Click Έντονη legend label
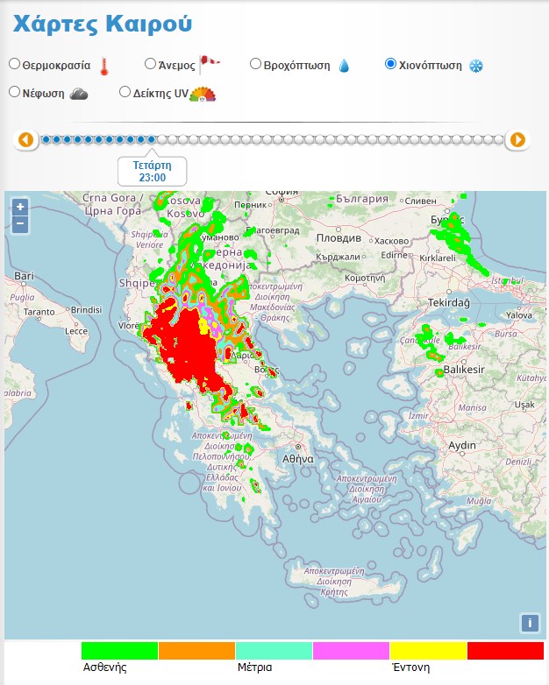The height and width of the screenshot is (685, 549). pos(410,667)
